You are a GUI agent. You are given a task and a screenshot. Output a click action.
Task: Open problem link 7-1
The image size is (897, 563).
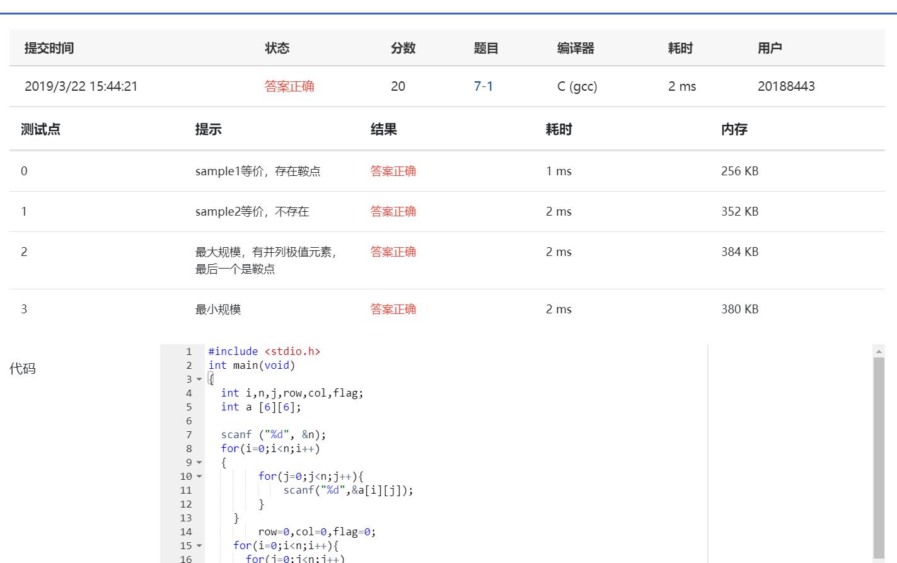click(483, 86)
